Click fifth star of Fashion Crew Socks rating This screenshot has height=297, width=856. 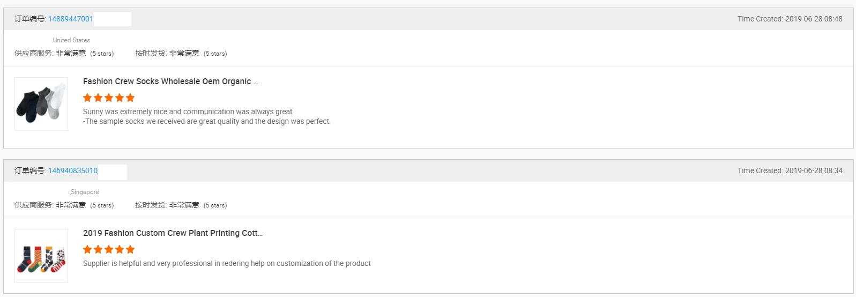[130, 98]
